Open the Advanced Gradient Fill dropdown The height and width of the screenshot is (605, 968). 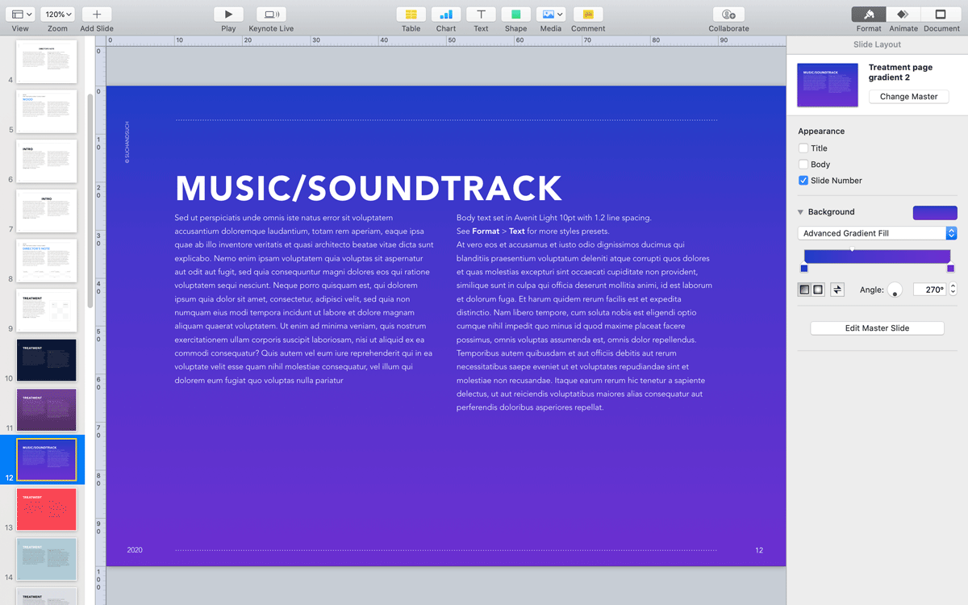[x=877, y=233]
